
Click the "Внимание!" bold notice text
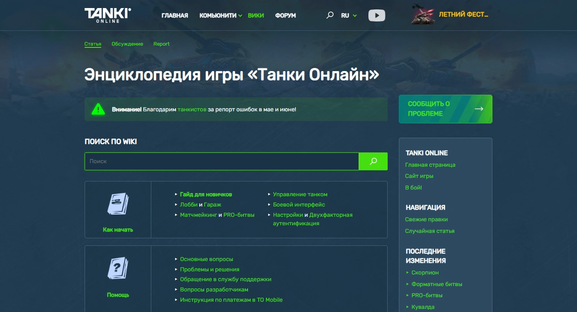(x=127, y=109)
